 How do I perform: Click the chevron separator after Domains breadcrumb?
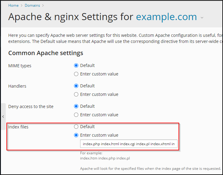click(x=43, y=5)
